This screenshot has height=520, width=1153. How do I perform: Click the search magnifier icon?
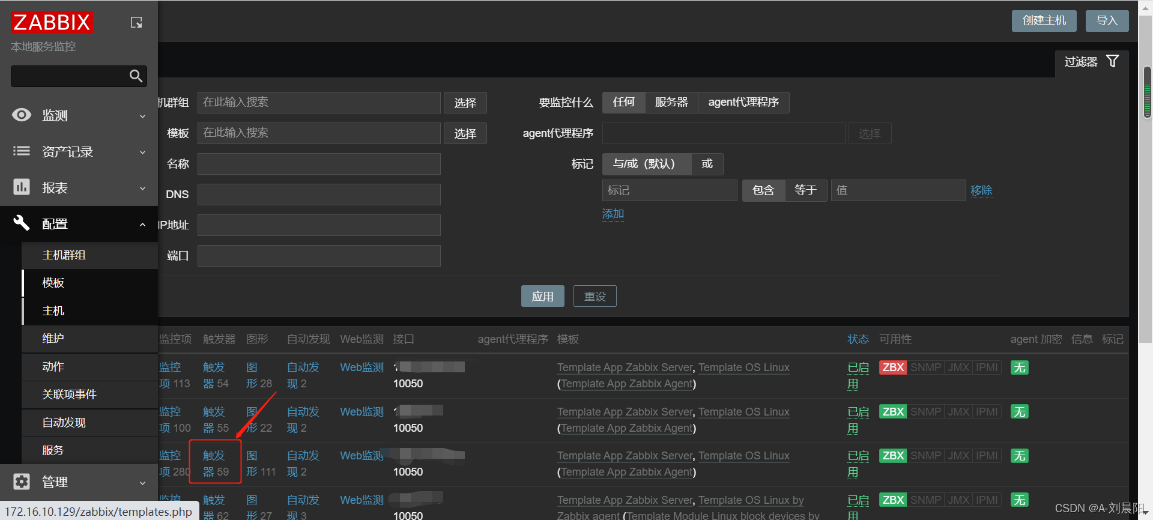click(136, 76)
